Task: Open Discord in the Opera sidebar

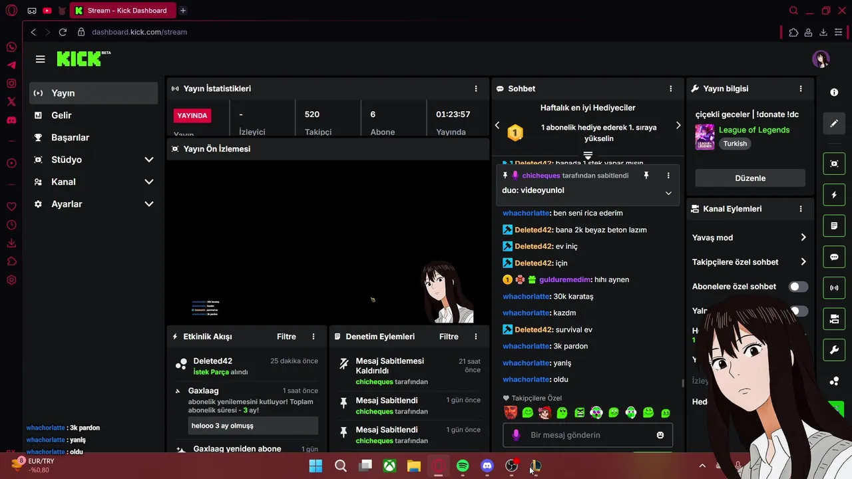Action: 11,120
